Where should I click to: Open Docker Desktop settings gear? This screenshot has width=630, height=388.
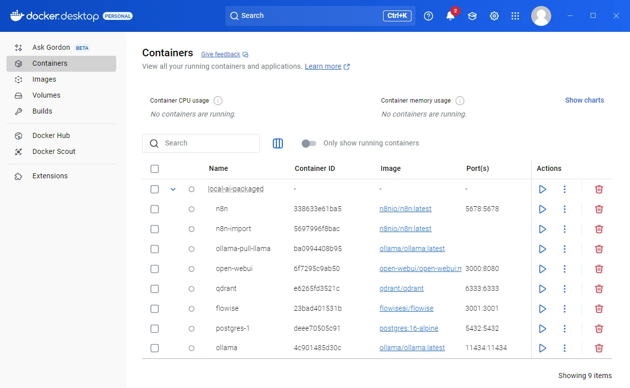[x=494, y=16]
